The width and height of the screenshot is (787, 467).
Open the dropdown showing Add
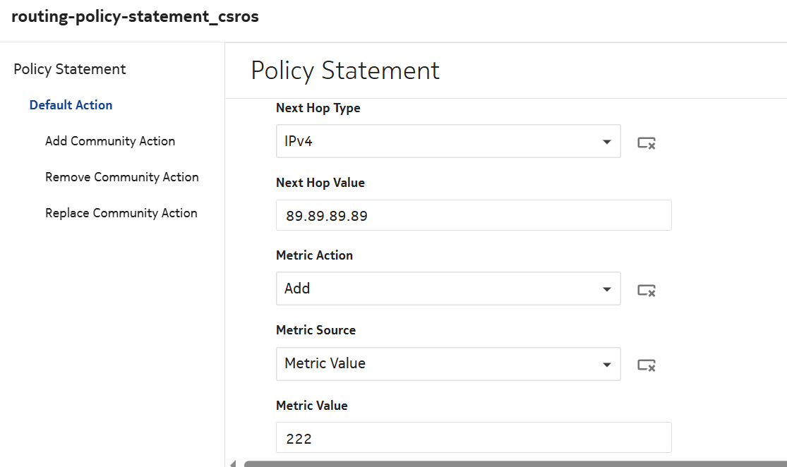pos(438,289)
